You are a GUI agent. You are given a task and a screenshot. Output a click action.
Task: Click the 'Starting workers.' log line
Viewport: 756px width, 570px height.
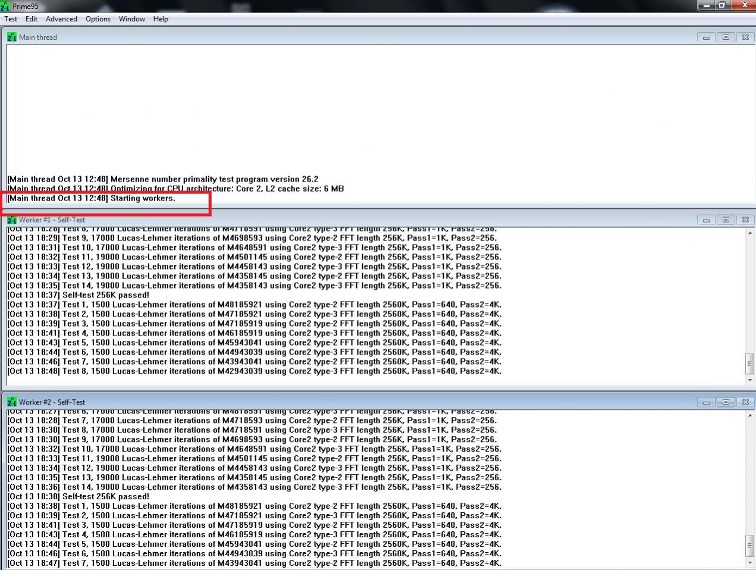coord(91,198)
